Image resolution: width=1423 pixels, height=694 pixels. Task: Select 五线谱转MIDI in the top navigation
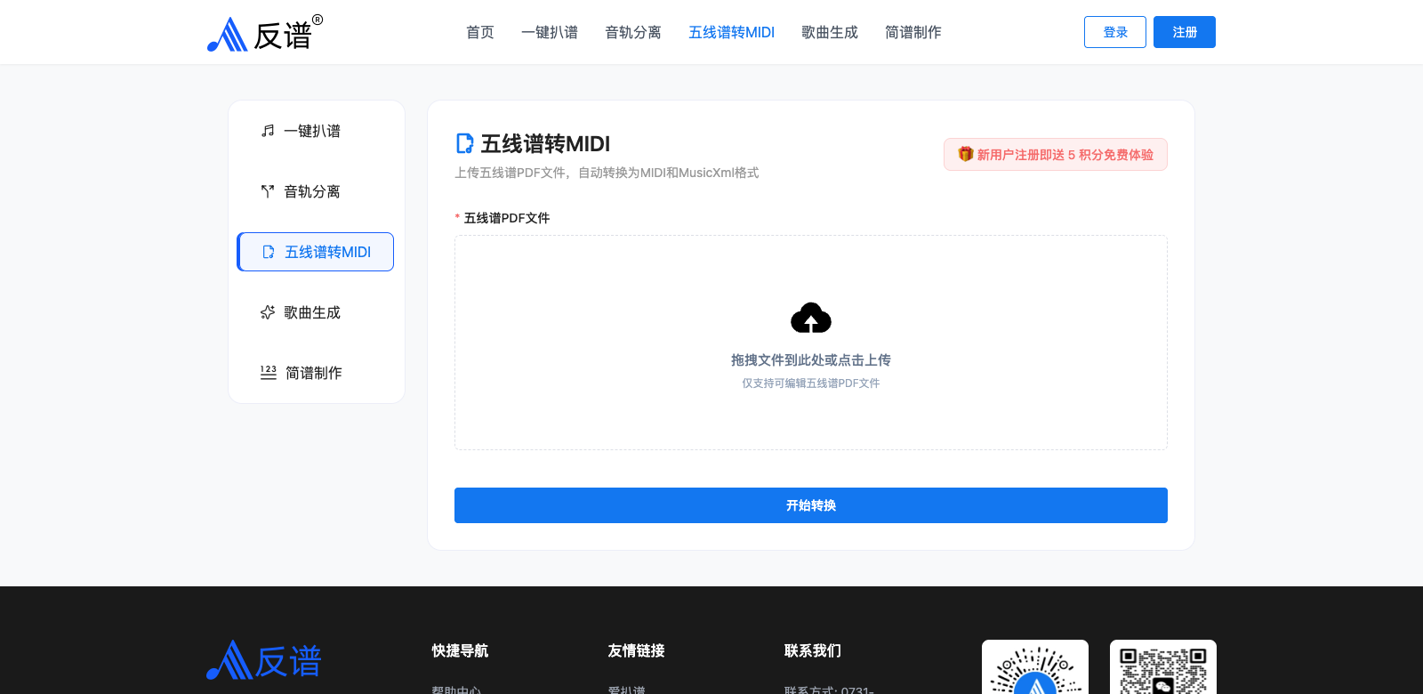731,32
